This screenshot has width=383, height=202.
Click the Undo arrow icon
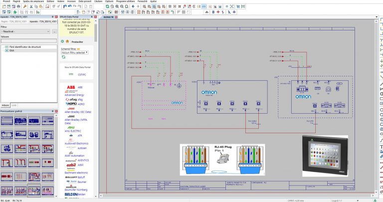[65, 6]
